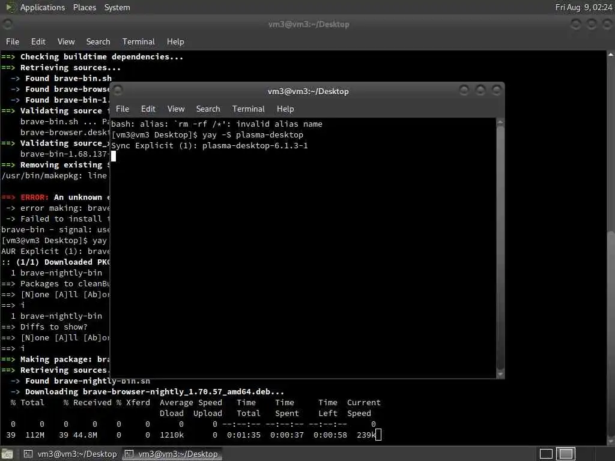The width and height of the screenshot is (615, 461).
Task: Open Edit menu in the front terminal
Action: coord(148,109)
